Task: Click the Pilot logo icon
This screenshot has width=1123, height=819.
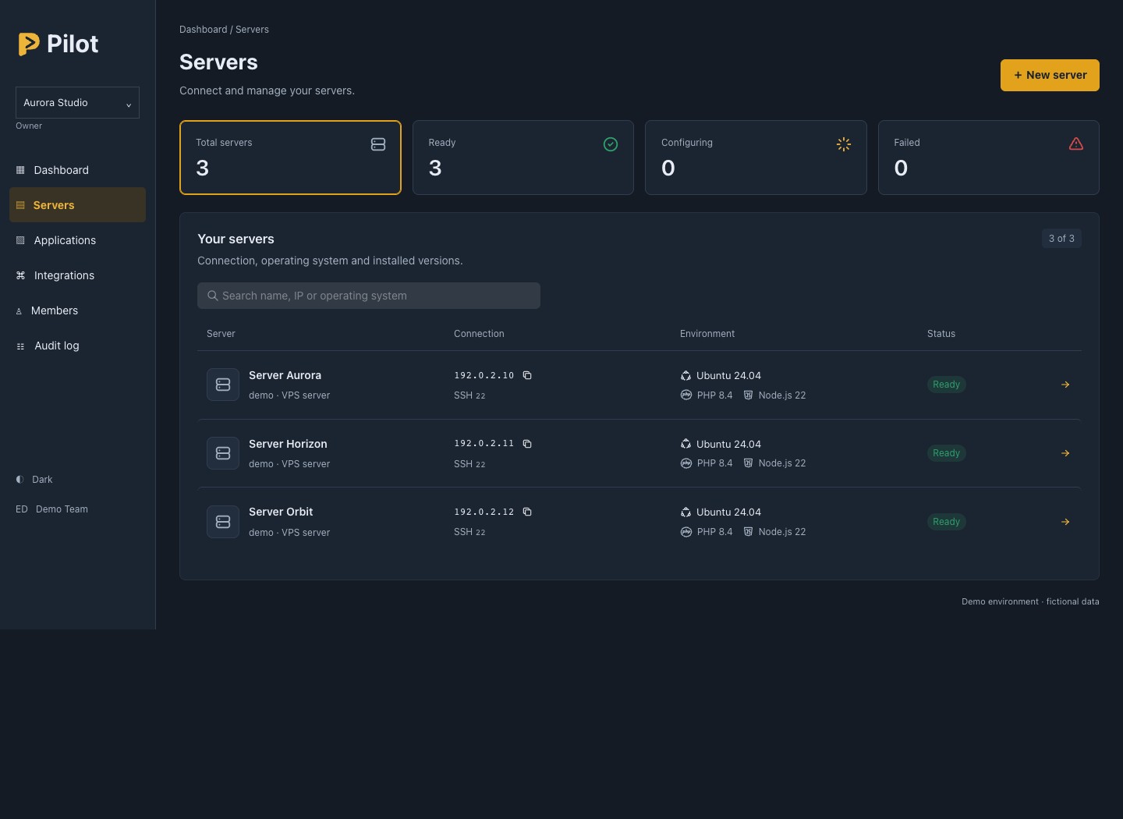Action: [29, 44]
